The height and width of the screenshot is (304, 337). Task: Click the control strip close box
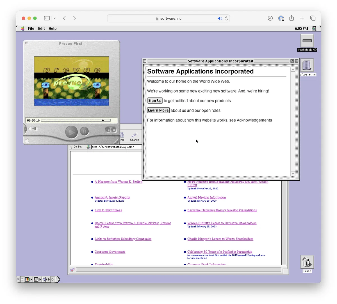click(x=18, y=279)
